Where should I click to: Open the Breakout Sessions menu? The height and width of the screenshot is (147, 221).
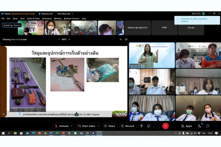tap(72, 18)
